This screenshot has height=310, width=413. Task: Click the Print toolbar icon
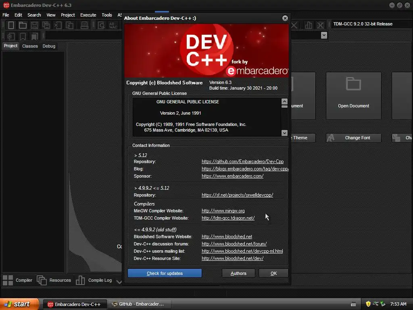[84, 25]
